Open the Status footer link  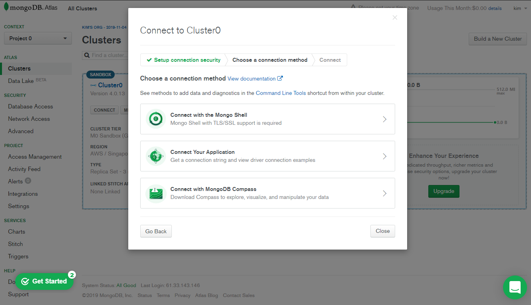click(145, 295)
